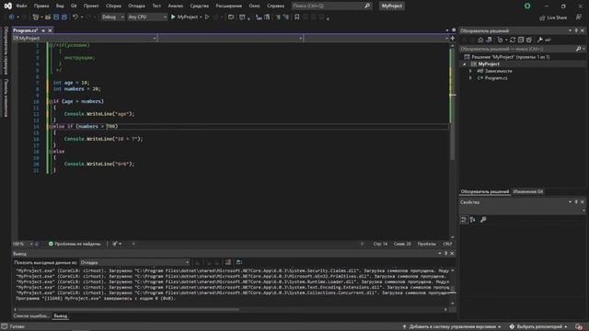
Task: Open the Output source dropdown showing Отладка
Action: coord(134,262)
